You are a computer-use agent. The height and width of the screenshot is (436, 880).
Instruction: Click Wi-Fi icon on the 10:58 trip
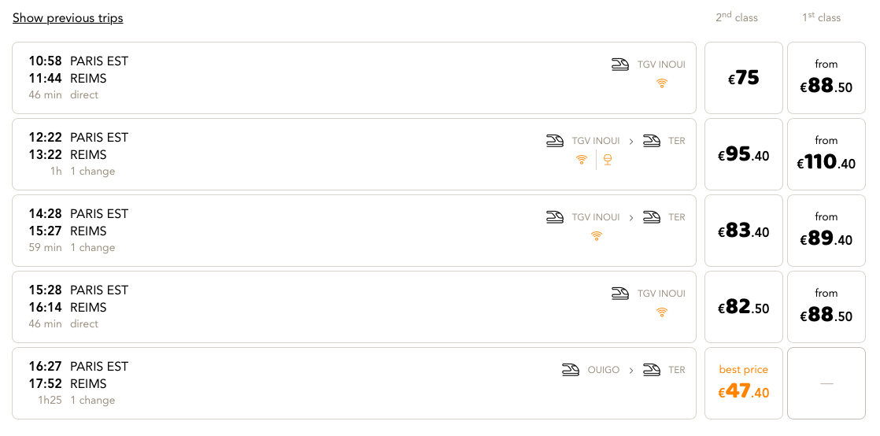(x=662, y=83)
